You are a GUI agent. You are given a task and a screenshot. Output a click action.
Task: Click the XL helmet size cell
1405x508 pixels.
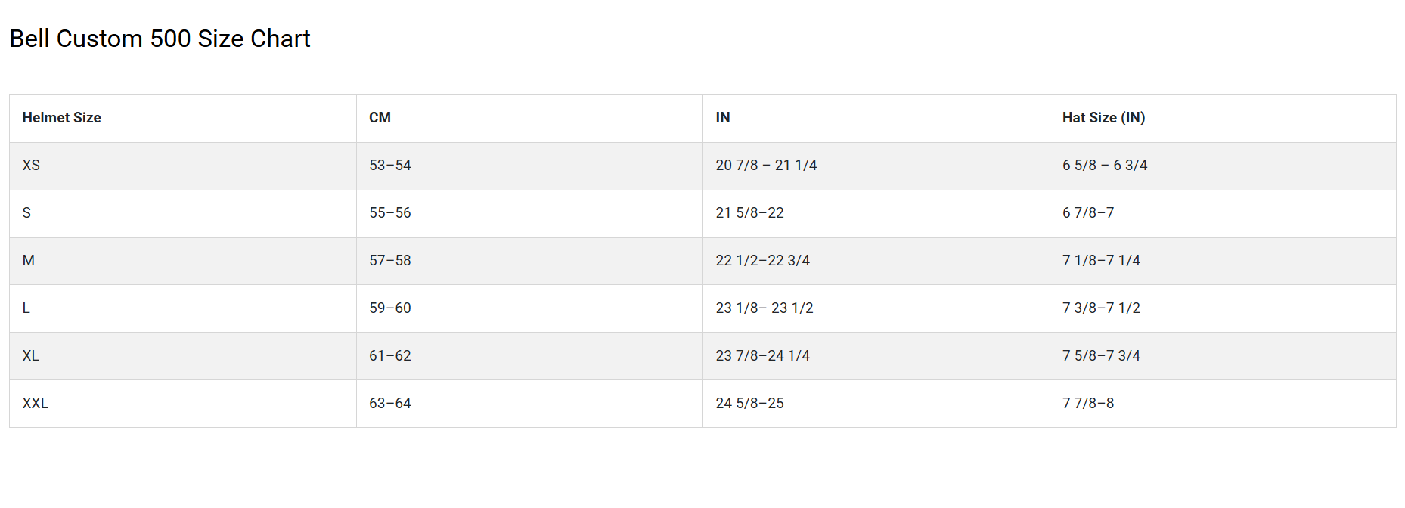point(30,356)
